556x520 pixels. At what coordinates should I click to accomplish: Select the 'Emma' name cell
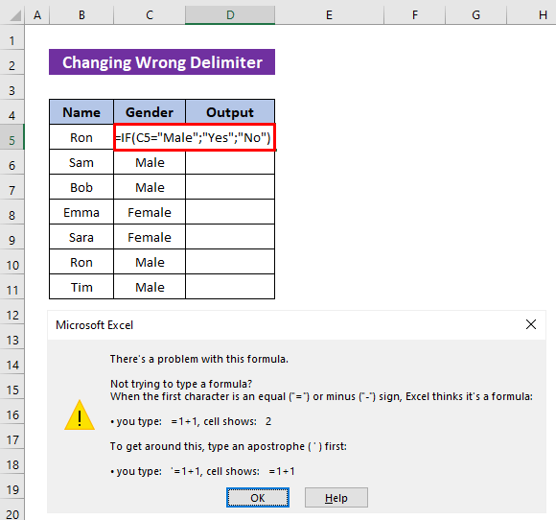pos(81,212)
